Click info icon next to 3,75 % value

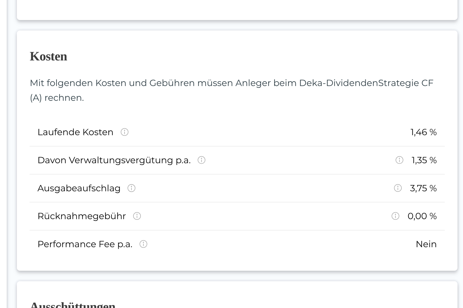(x=398, y=188)
